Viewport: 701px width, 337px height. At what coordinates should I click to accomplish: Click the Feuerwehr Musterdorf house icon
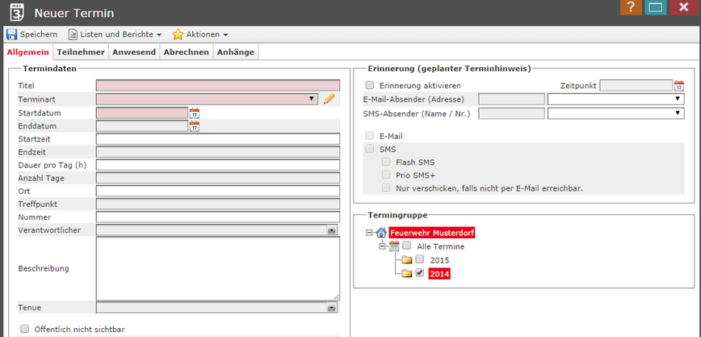381,233
